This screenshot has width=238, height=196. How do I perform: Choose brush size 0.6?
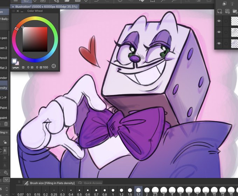click(88, 191)
